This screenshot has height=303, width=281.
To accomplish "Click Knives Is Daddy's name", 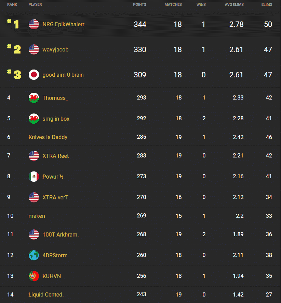I will (48, 137).
